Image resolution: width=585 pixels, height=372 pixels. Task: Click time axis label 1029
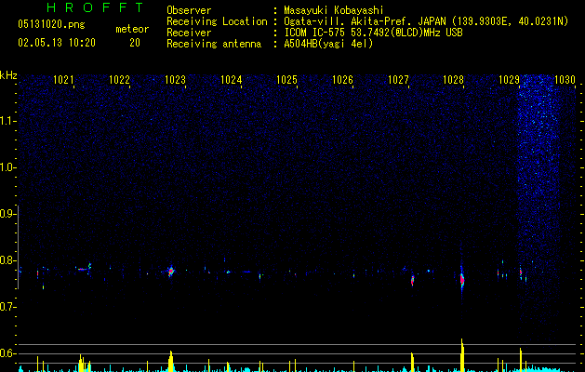510,80
